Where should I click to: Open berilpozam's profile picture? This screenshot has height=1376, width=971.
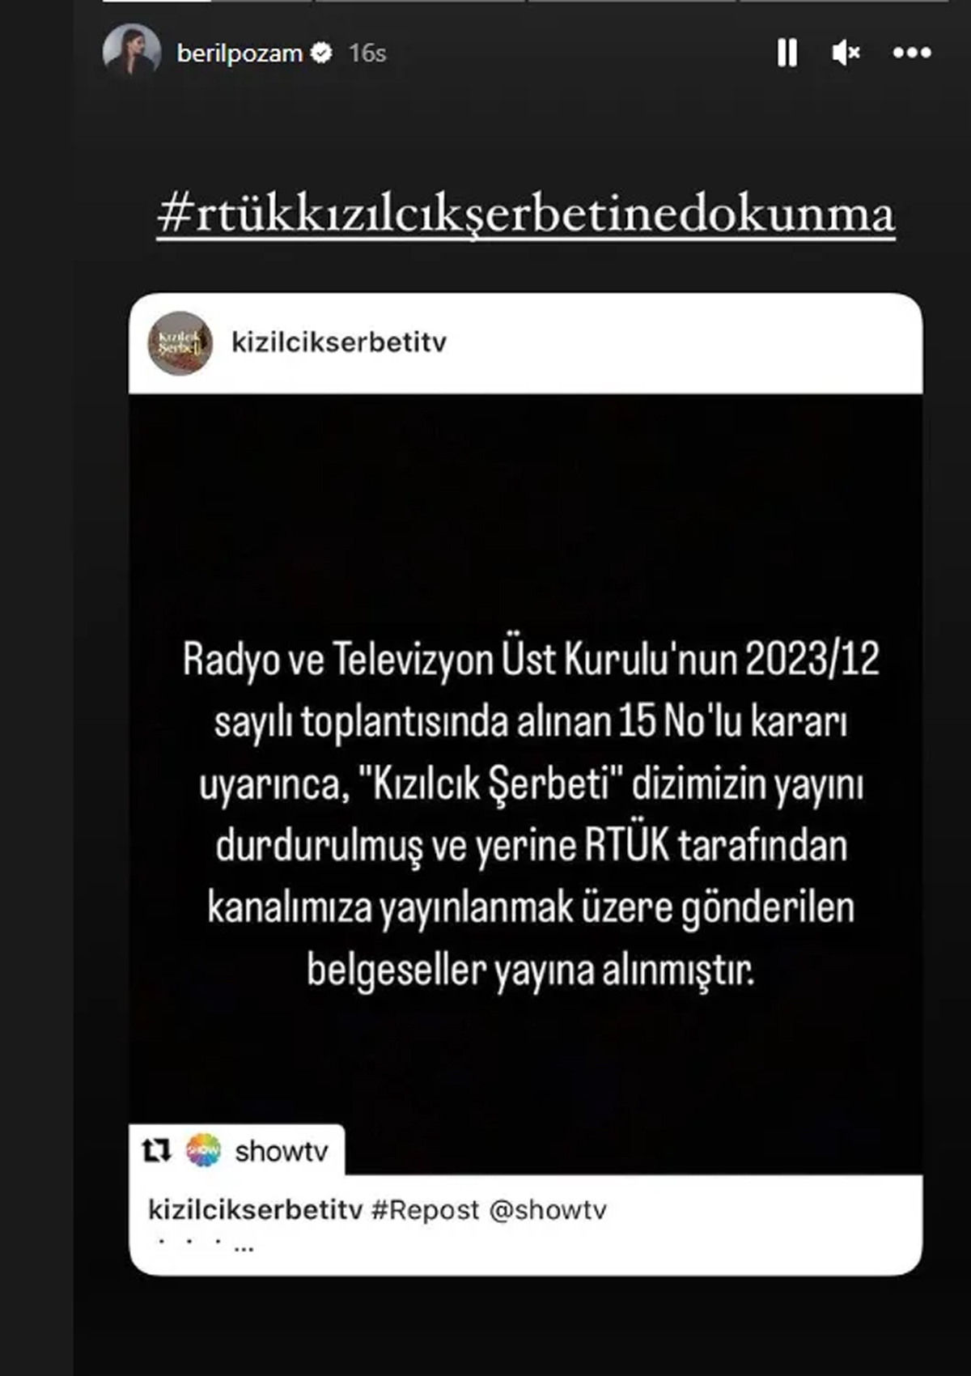(x=132, y=50)
